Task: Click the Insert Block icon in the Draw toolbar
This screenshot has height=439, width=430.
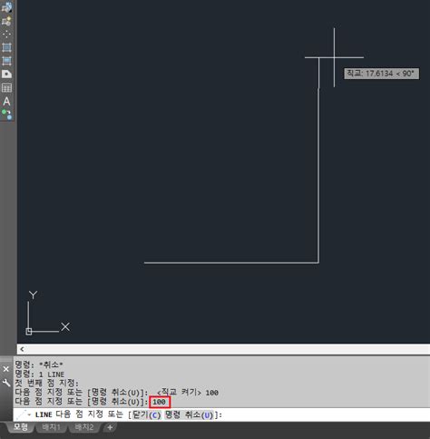Action: click(6, 7)
